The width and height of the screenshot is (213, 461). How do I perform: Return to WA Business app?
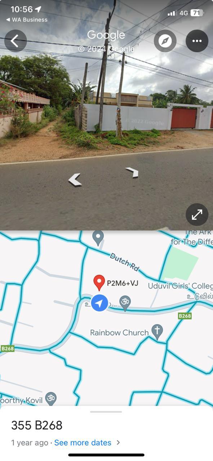click(x=27, y=20)
